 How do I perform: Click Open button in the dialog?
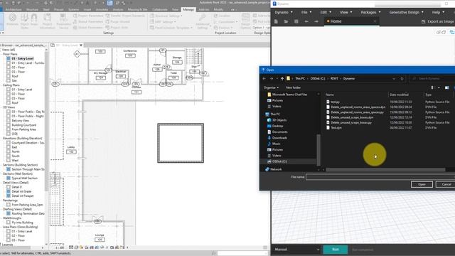[x=422, y=185]
